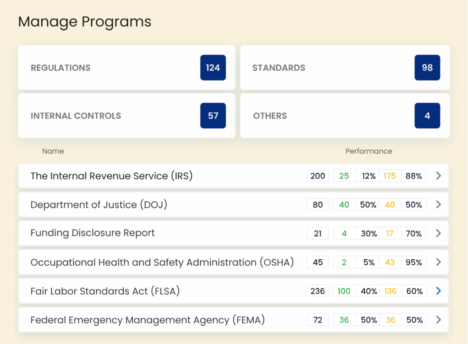Image resolution: width=468 pixels, height=344 pixels.
Task: Click FEMA total count 72
Action: (x=318, y=320)
